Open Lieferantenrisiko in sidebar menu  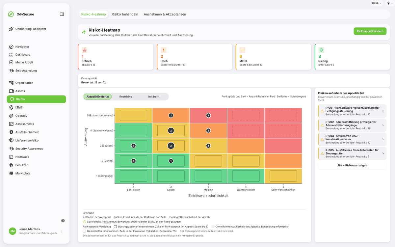pyautogui.click(x=36, y=140)
